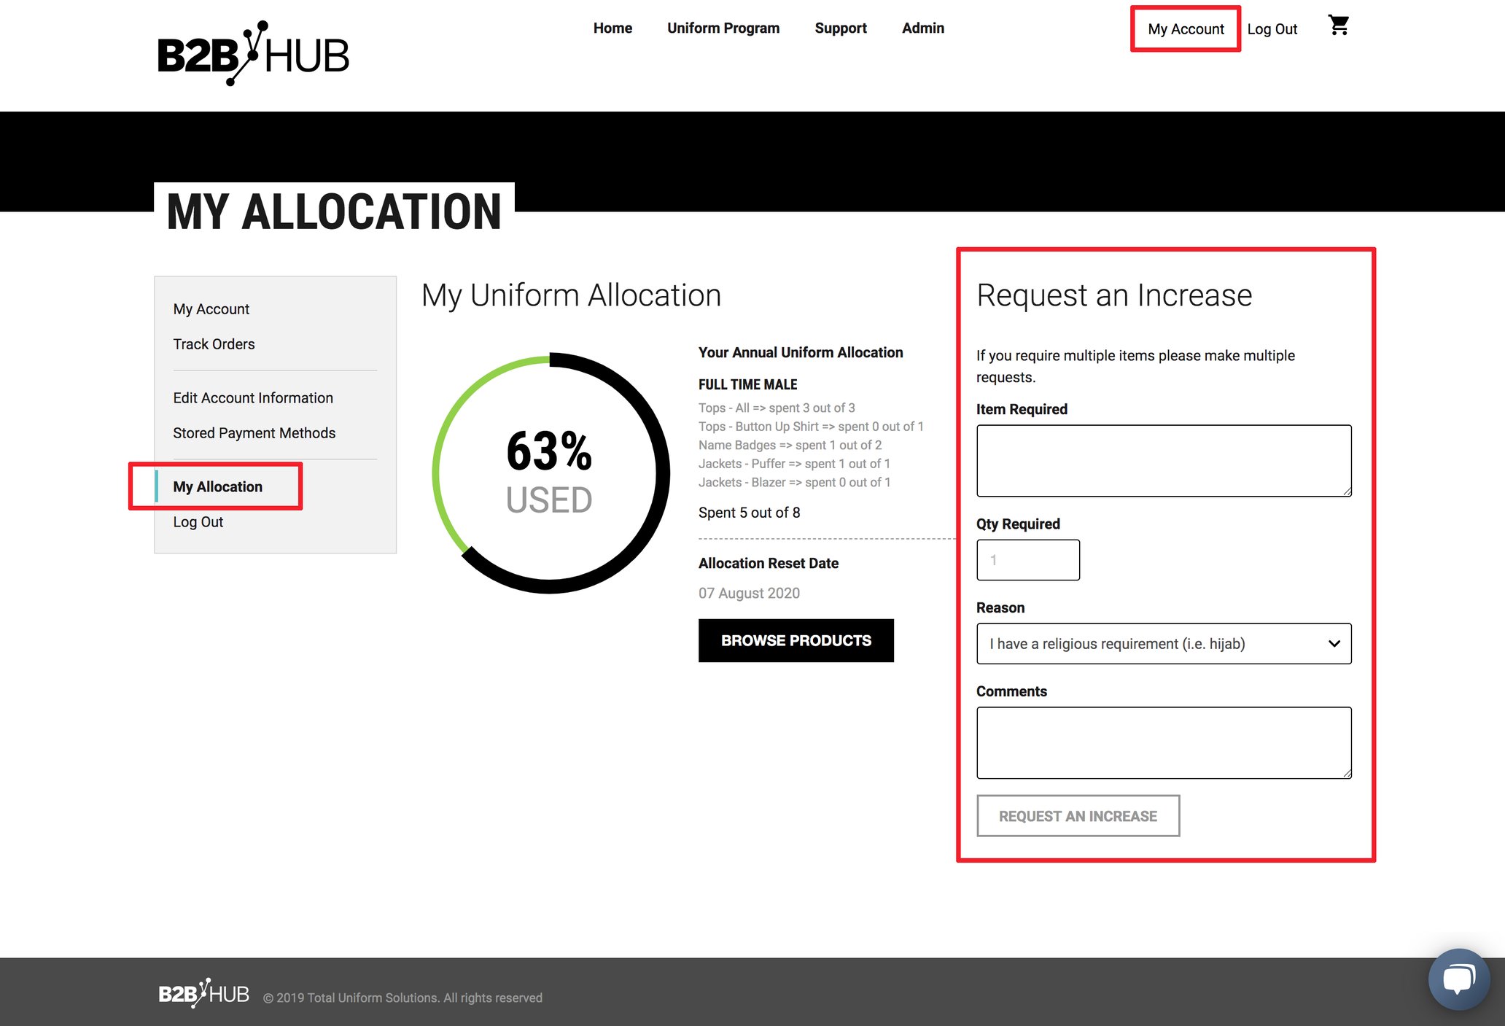
Task: Click the 63% used progress ring
Action: click(550, 473)
